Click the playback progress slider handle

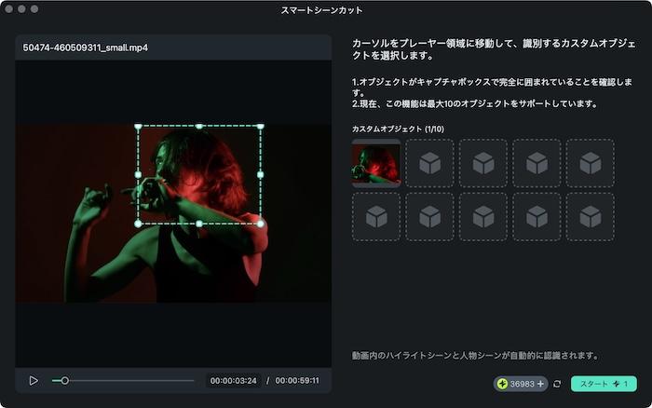[x=64, y=381]
